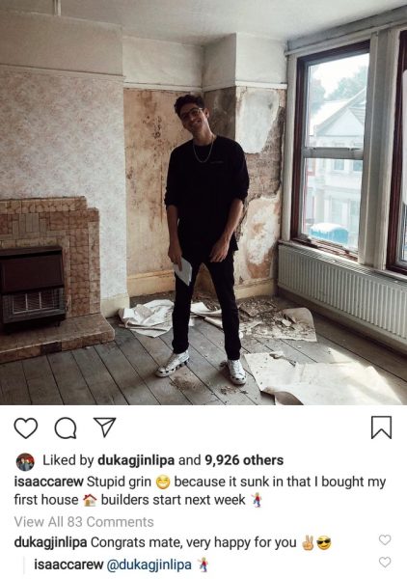
Task: Tap the main photo of the room
Action: click(x=203, y=203)
